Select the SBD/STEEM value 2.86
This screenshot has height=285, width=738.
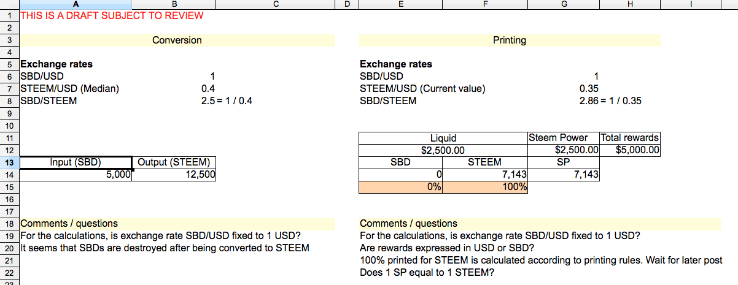point(589,101)
